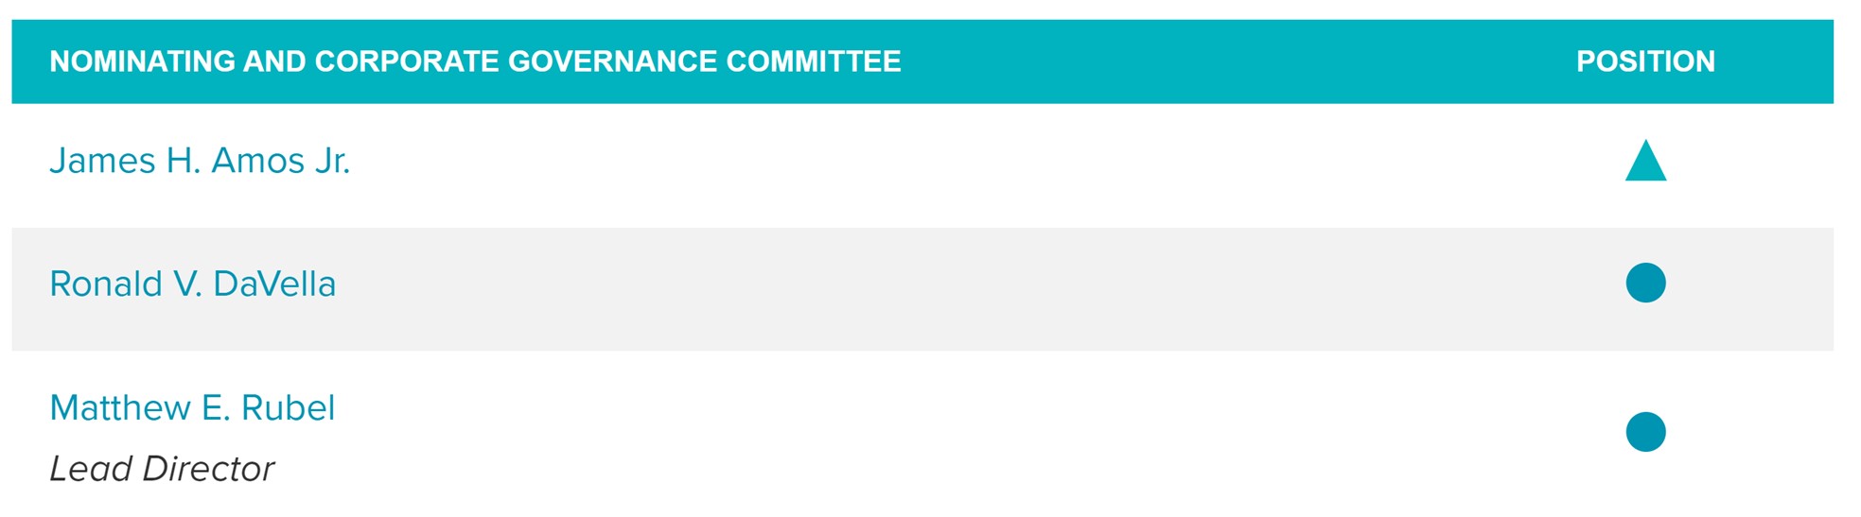Click the surname Rubel in the last row
The height and width of the screenshot is (517, 1861).
click(288, 407)
